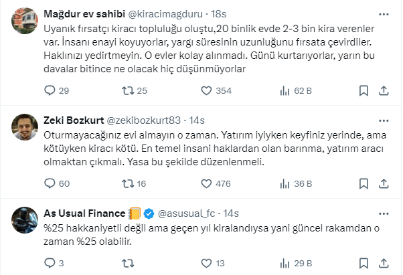This screenshot has height=275, width=403.
Task: Click As Usual Finance profile avatar
Action: pos(23,222)
